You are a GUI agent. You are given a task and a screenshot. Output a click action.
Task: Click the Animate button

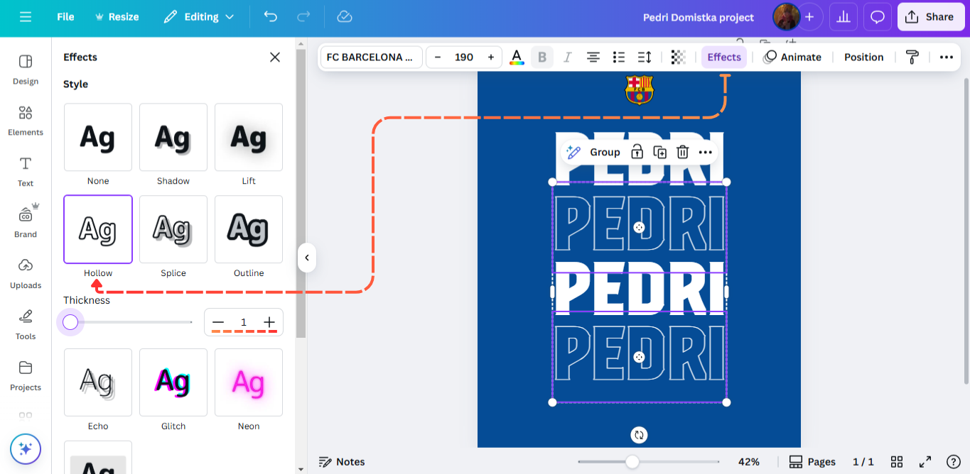pos(792,57)
